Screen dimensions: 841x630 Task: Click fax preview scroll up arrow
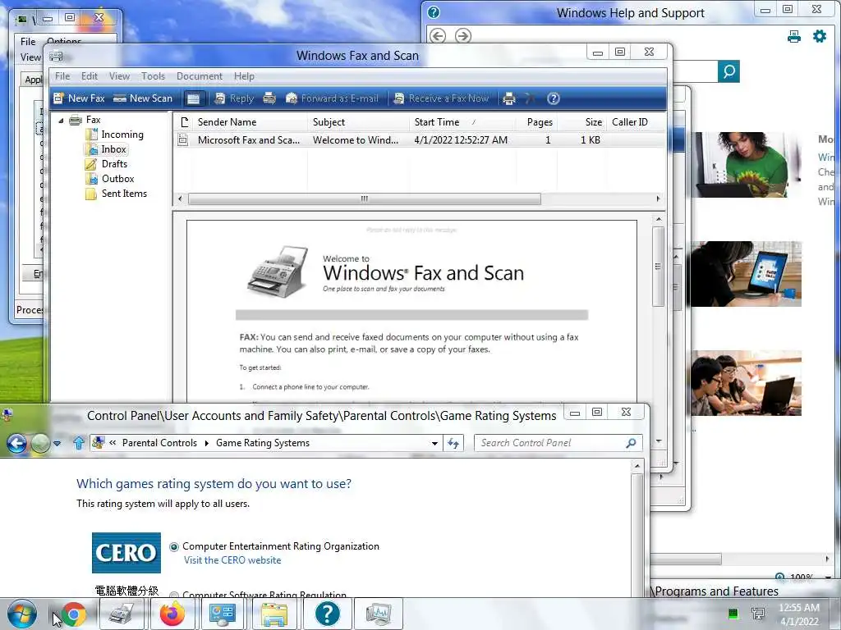click(x=658, y=219)
